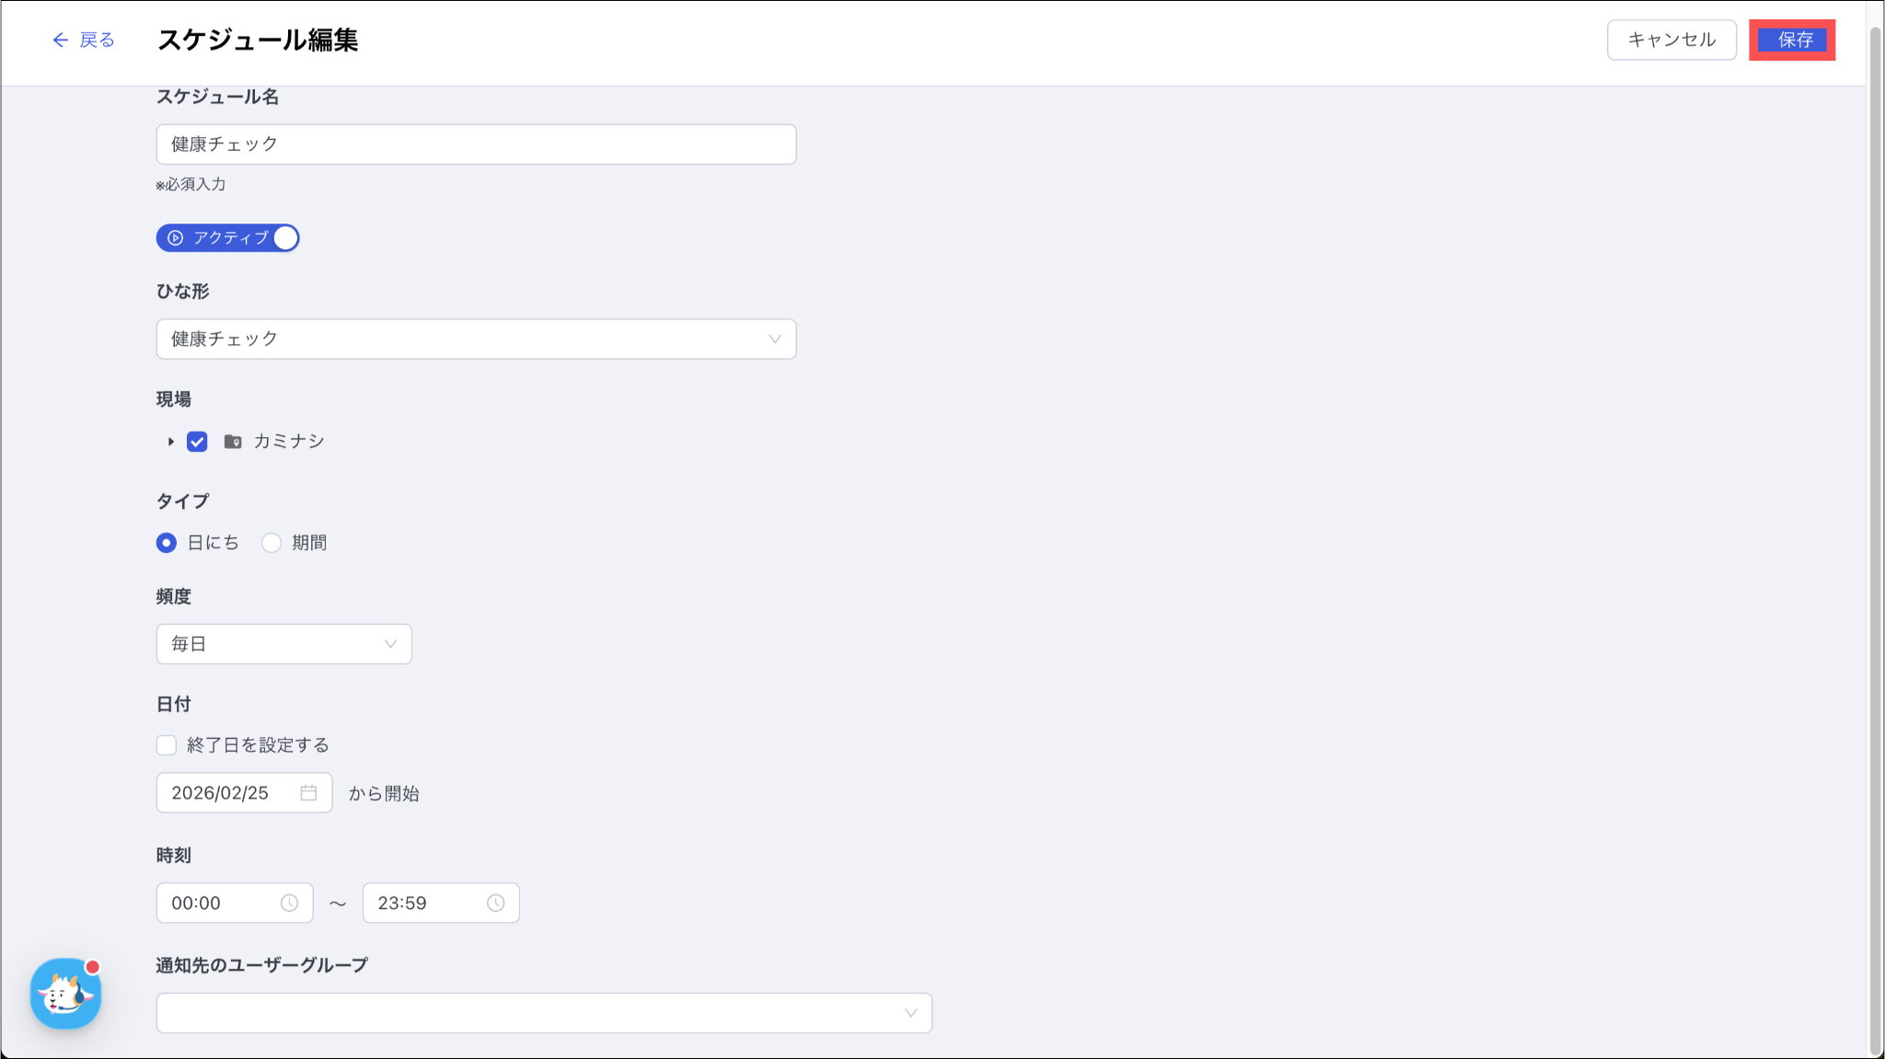Select the 日にち radio button
The width and height of the screenshot is (1885, 1059).
point(167,543)
